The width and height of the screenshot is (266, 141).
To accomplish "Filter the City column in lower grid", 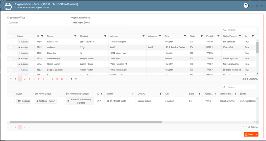I will [x=184, y=93].
